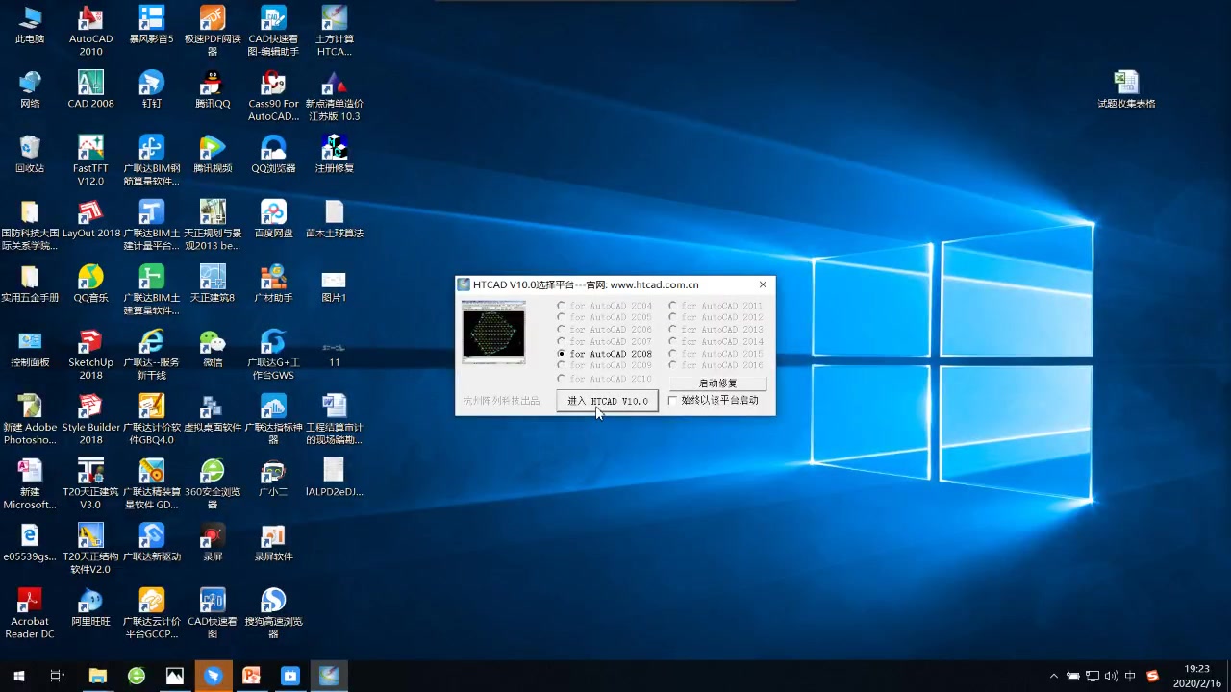Click the 进入 HTCAD V10.0 button

click(607, 401)
